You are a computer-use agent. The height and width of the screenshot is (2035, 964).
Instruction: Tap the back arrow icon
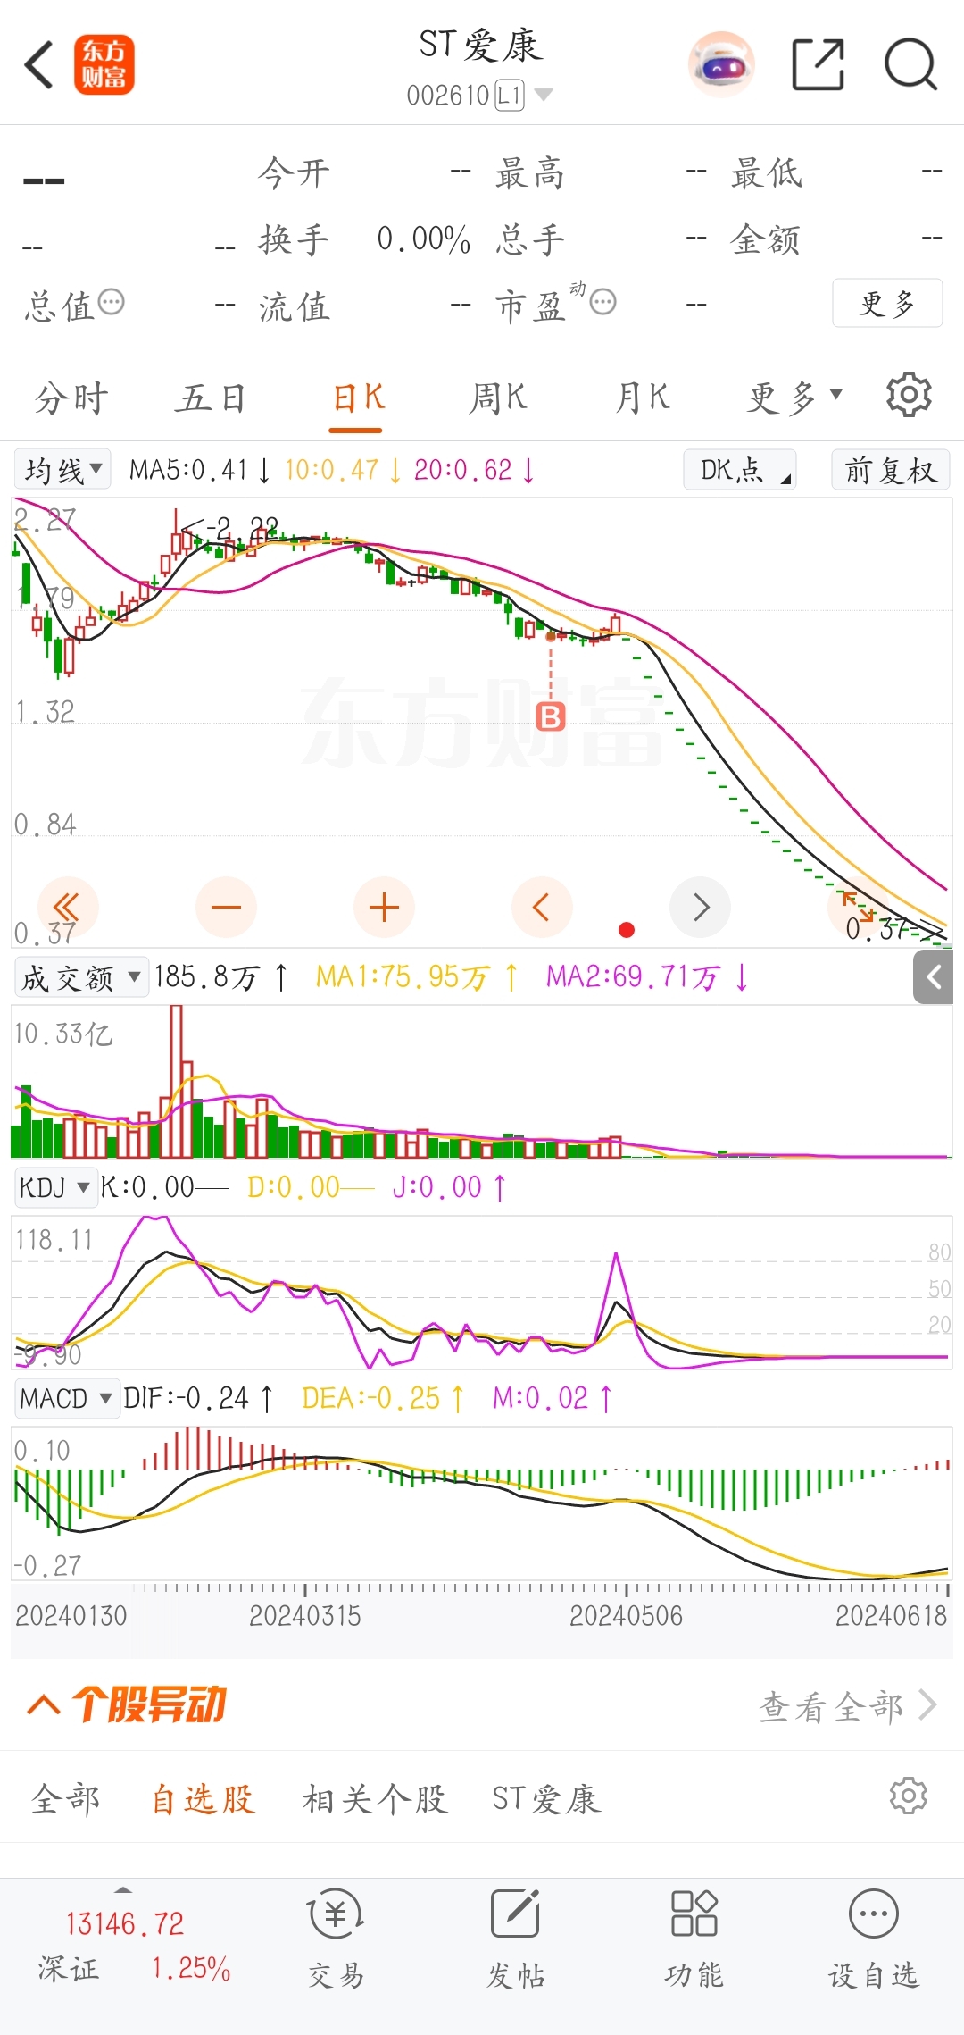(39, 64)
